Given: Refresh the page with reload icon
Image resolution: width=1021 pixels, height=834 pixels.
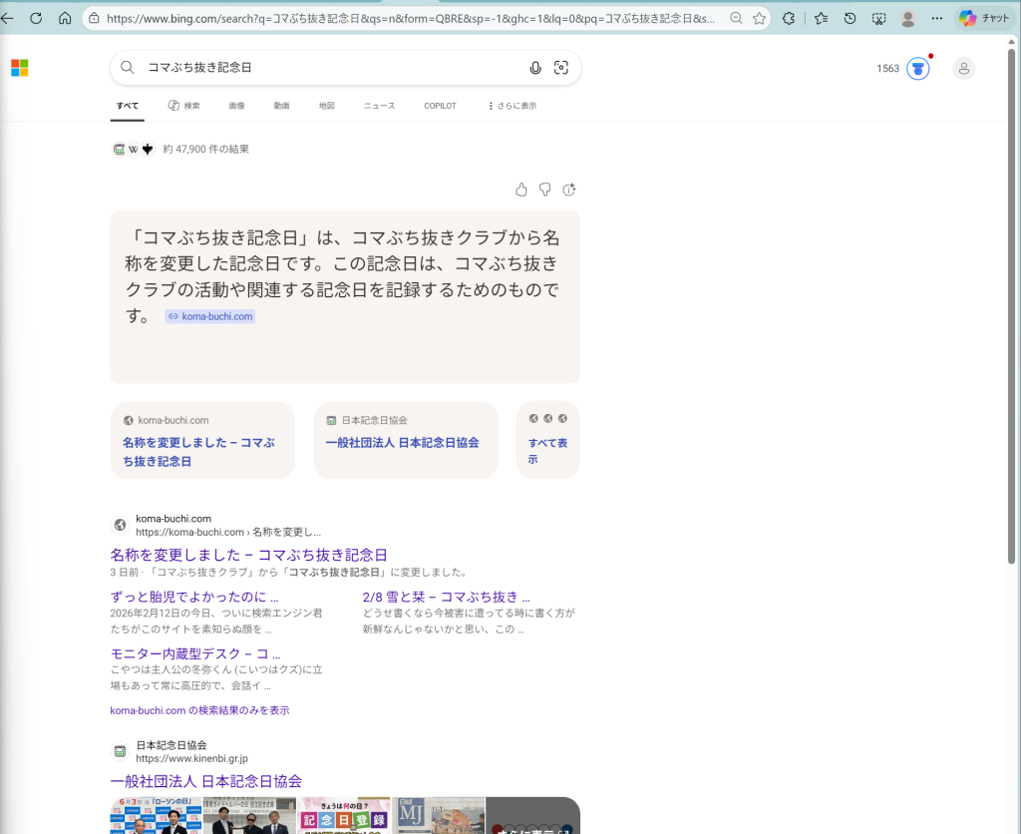Looking at the screenshot, I should point(36,18).
